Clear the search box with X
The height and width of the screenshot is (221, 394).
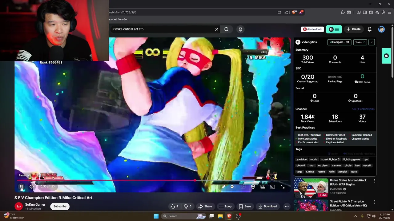click(x=217, y=29)
